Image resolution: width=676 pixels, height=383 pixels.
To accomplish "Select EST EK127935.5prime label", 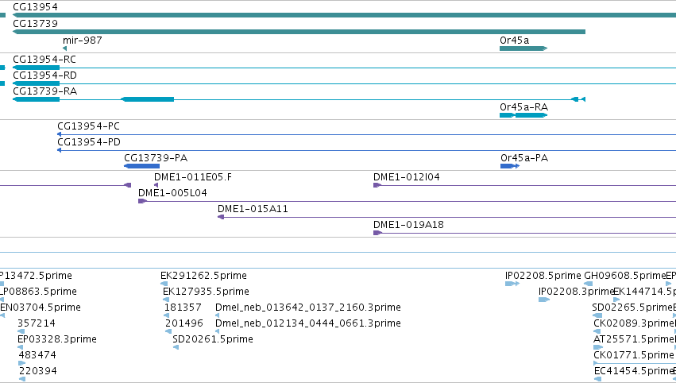I will coord(206,292).
